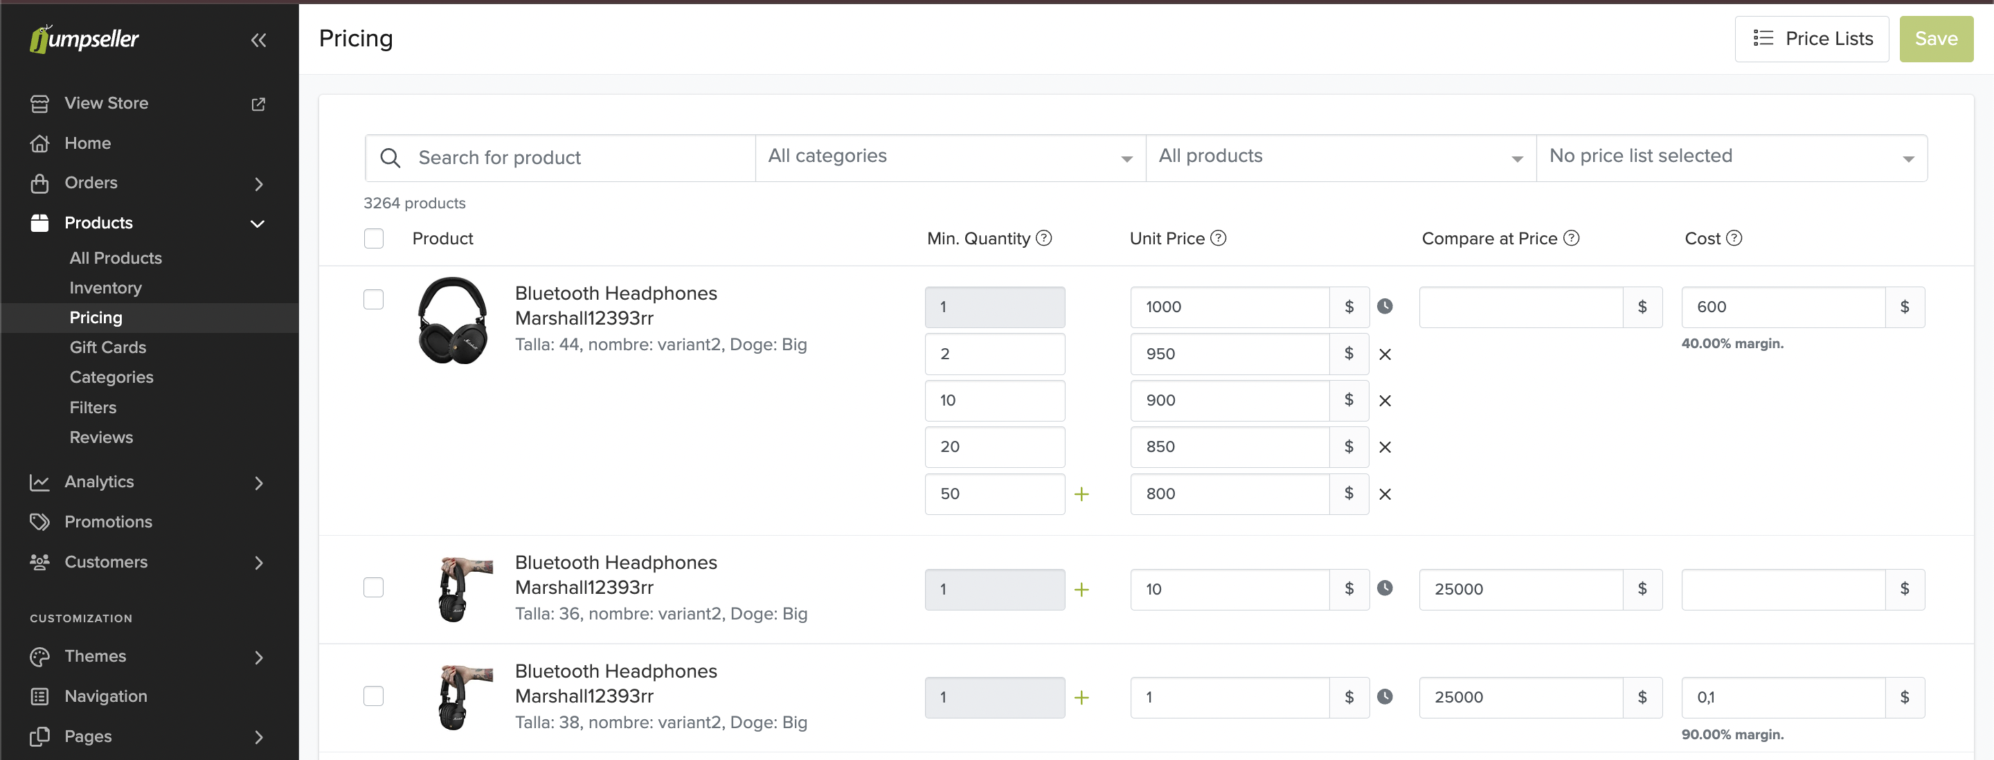Check the Talla 44 headphones row checkbox
The width and height of the screenshot is (1994, 760).
374,300
